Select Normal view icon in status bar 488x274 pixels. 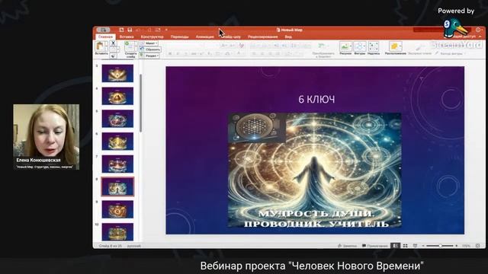pos(395,246)
